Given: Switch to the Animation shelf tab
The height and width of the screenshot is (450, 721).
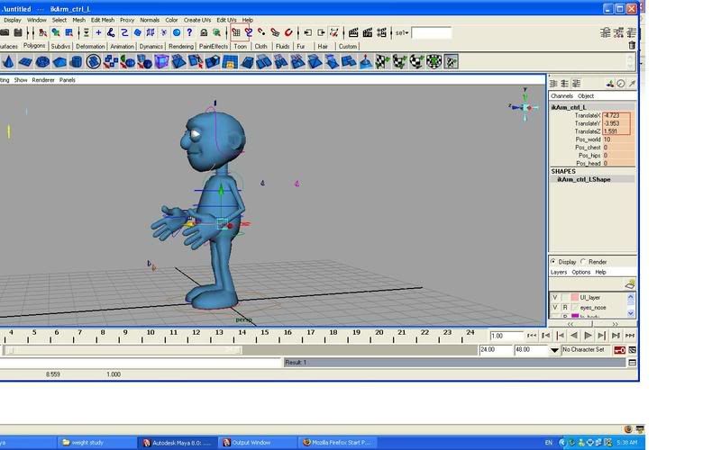Looking at the screenshot, I should (x=122, y=46).
